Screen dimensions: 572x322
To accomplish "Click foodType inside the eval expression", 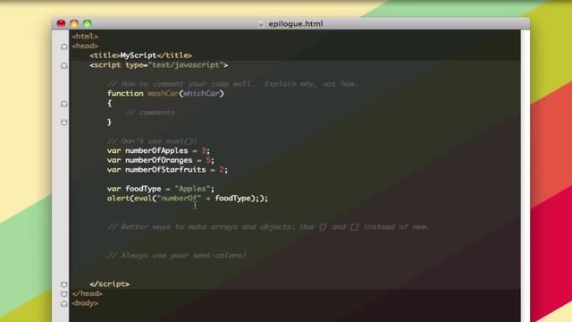I will (x=232, y=199).
